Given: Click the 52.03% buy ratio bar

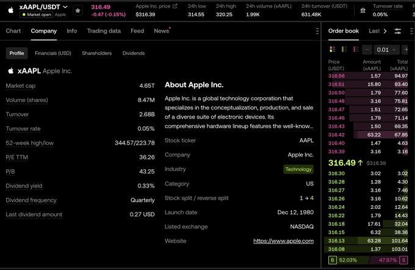Looking at the screenshot, I should [348, 260].
